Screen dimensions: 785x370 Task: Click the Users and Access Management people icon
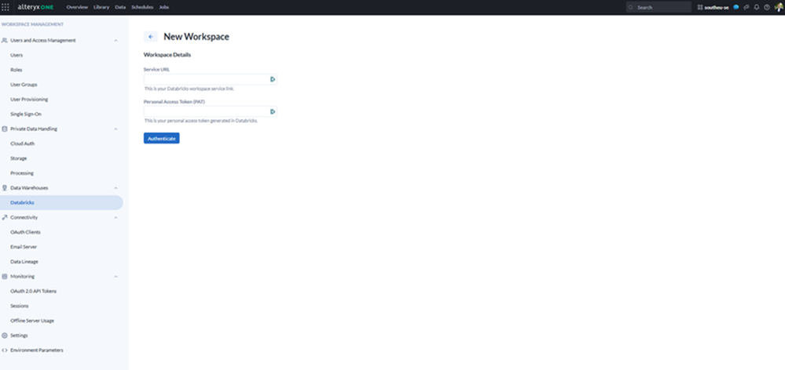[x=5, y=41]
